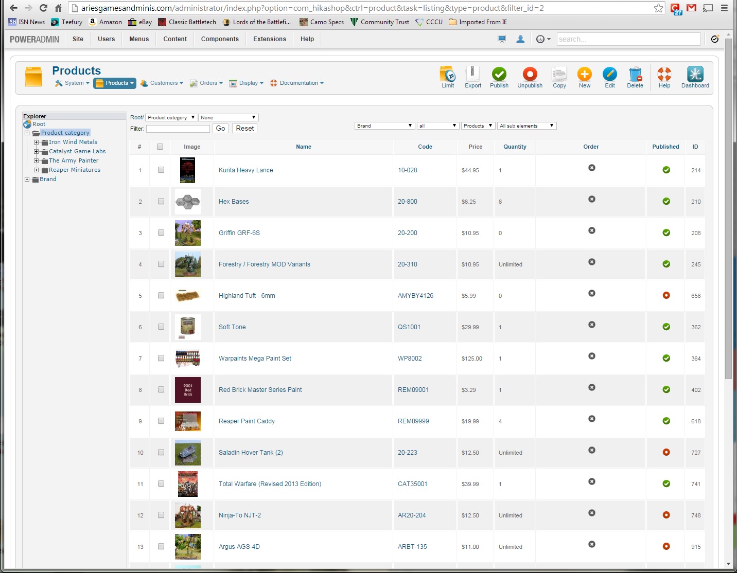
Task: Click the green Publish icon
Action: (x=499, y=75)
